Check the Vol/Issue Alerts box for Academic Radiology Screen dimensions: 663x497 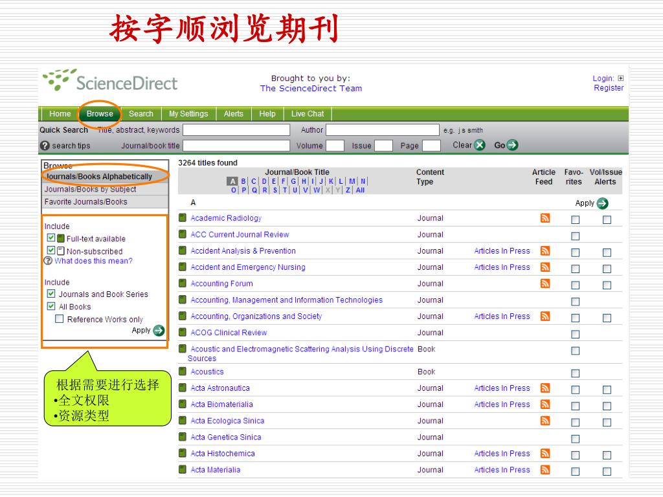pyautogui.click(x=607, y=220)
